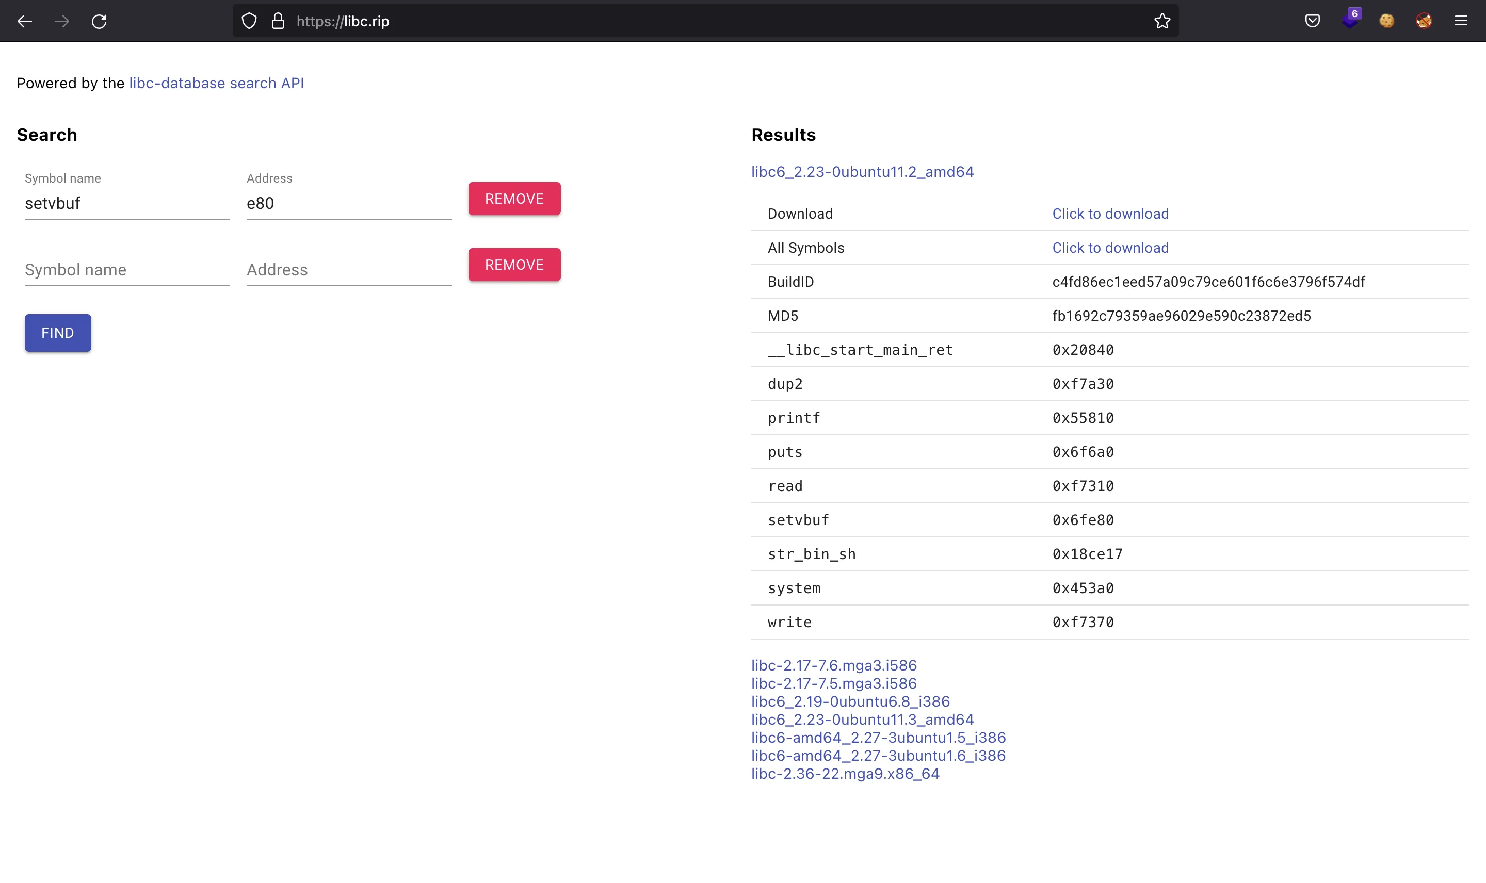The height and width of the screenshot is (883, 1486).
Task: Click the Symbol name field containing setvbuf
Action: tap(127, 204)
